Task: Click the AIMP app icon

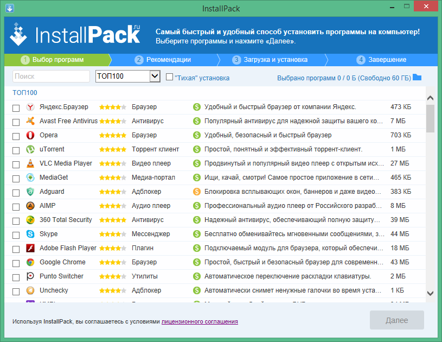Action: (30, 206)
